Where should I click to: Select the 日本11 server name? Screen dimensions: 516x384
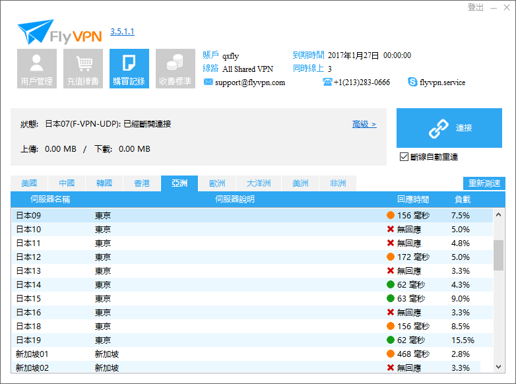pos(28,243)
